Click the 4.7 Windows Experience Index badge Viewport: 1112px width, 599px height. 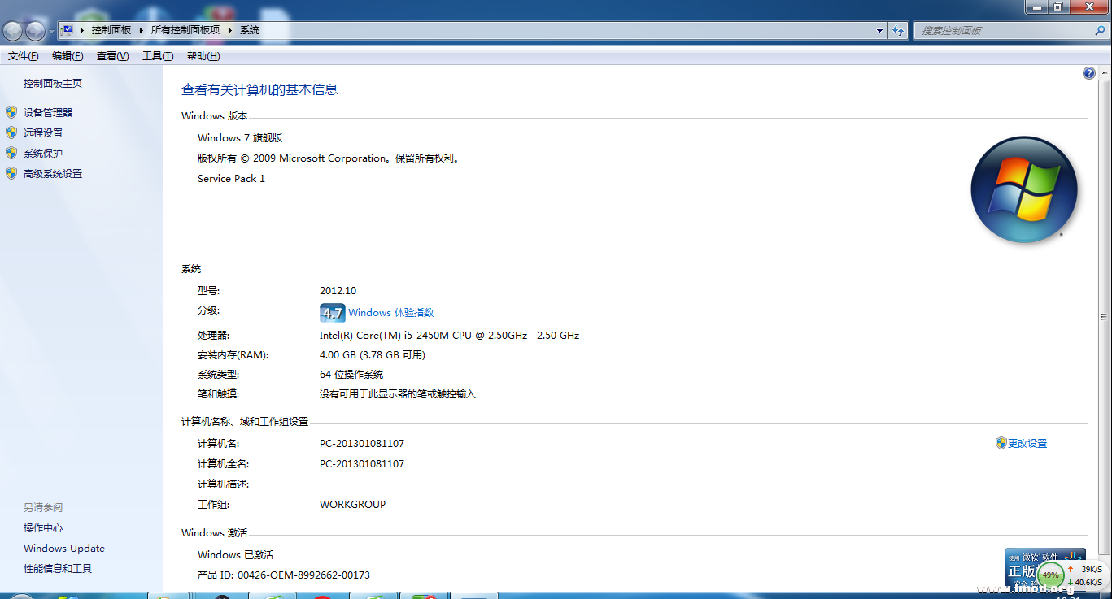(x=332, y=313)
